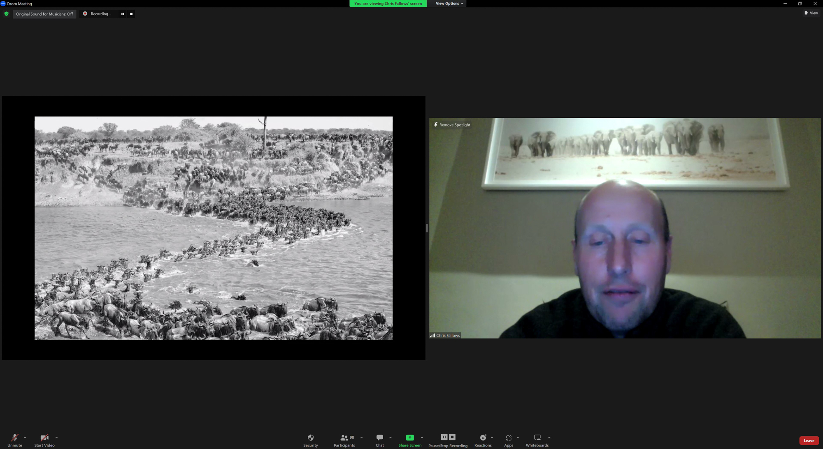Expand chat options arrow
The width and height of the screenshot is (823, 449).
[390, 437]
